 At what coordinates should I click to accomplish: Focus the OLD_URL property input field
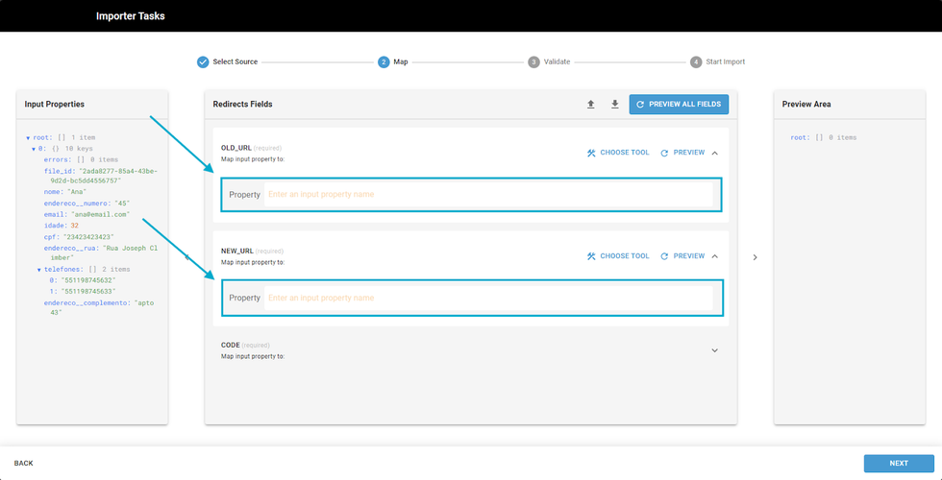click(490, 195)
